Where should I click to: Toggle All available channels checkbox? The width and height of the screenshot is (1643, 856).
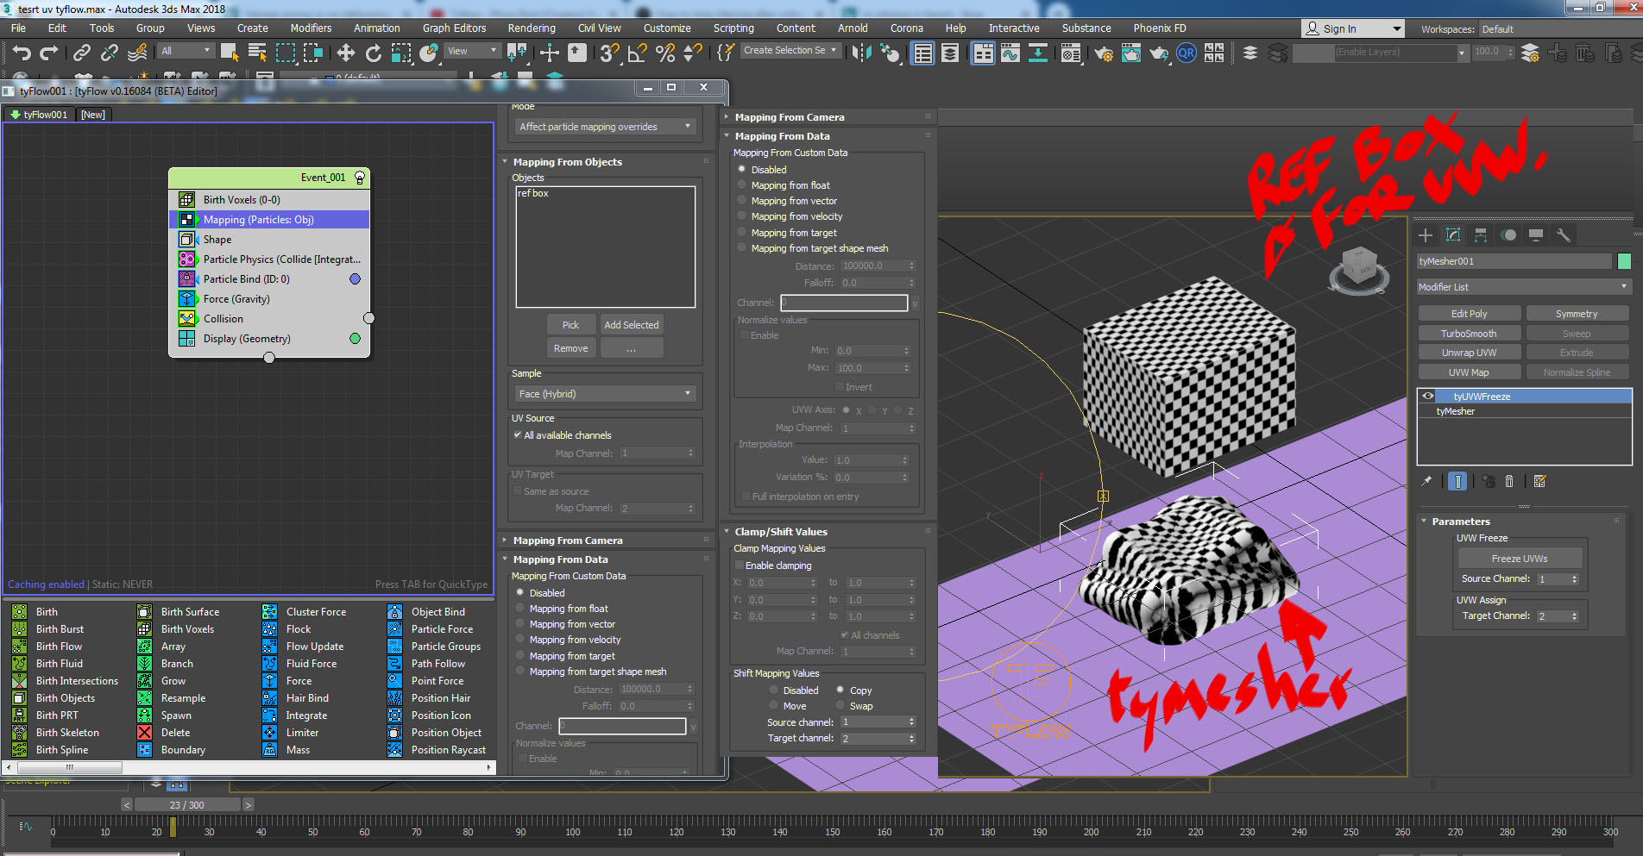pos(518,435)
